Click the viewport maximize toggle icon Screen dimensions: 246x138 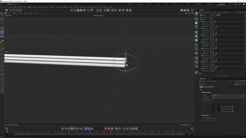193,13
